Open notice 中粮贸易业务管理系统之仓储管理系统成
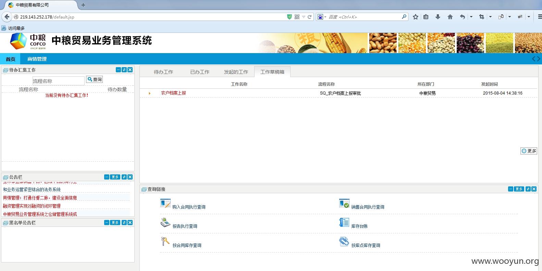This screenshot has width=542, height=271. tap(40, 214)
